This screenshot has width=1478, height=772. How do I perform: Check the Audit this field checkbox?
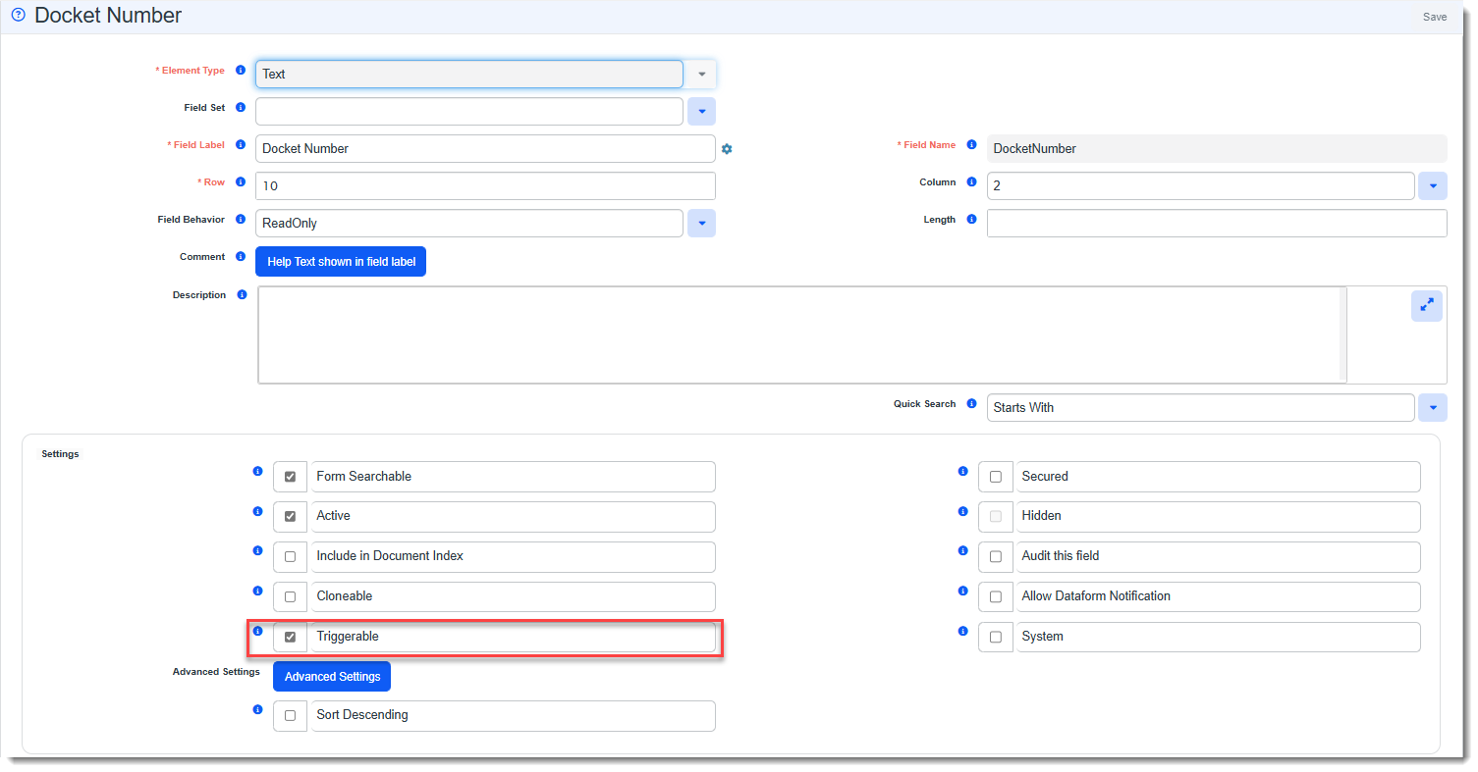pyautogui.click(x=995, y=557)
